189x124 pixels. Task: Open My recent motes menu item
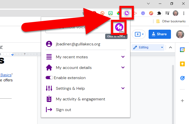[x=85, y=57]
